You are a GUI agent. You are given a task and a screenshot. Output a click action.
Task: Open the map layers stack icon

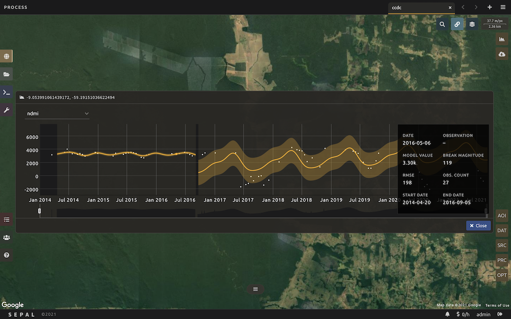coord(472,24)
